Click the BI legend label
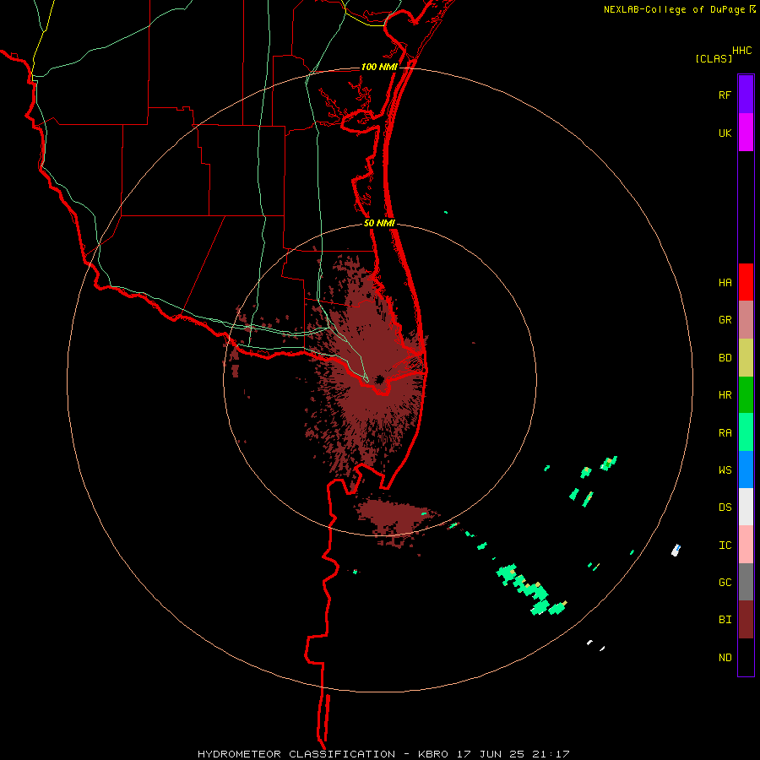760x760 pixels. tap(725, 620)
